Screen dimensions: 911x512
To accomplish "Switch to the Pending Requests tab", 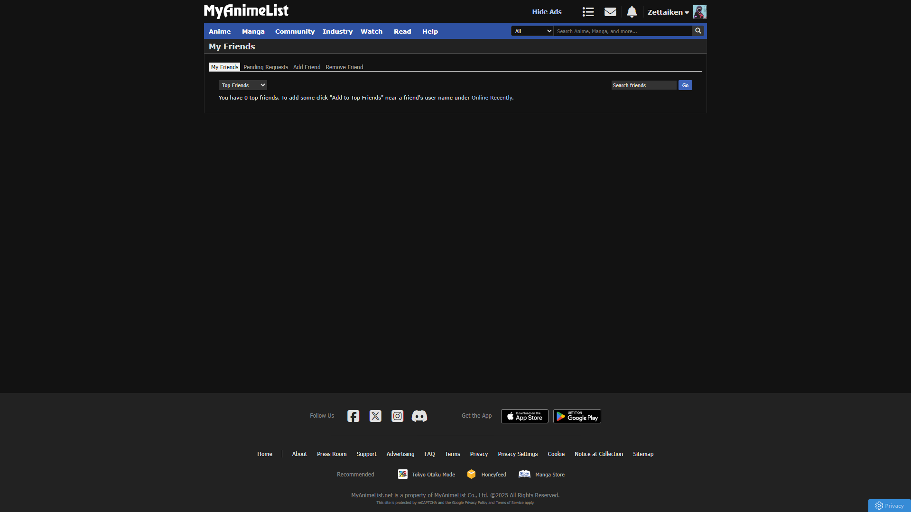I will [266, 67].
